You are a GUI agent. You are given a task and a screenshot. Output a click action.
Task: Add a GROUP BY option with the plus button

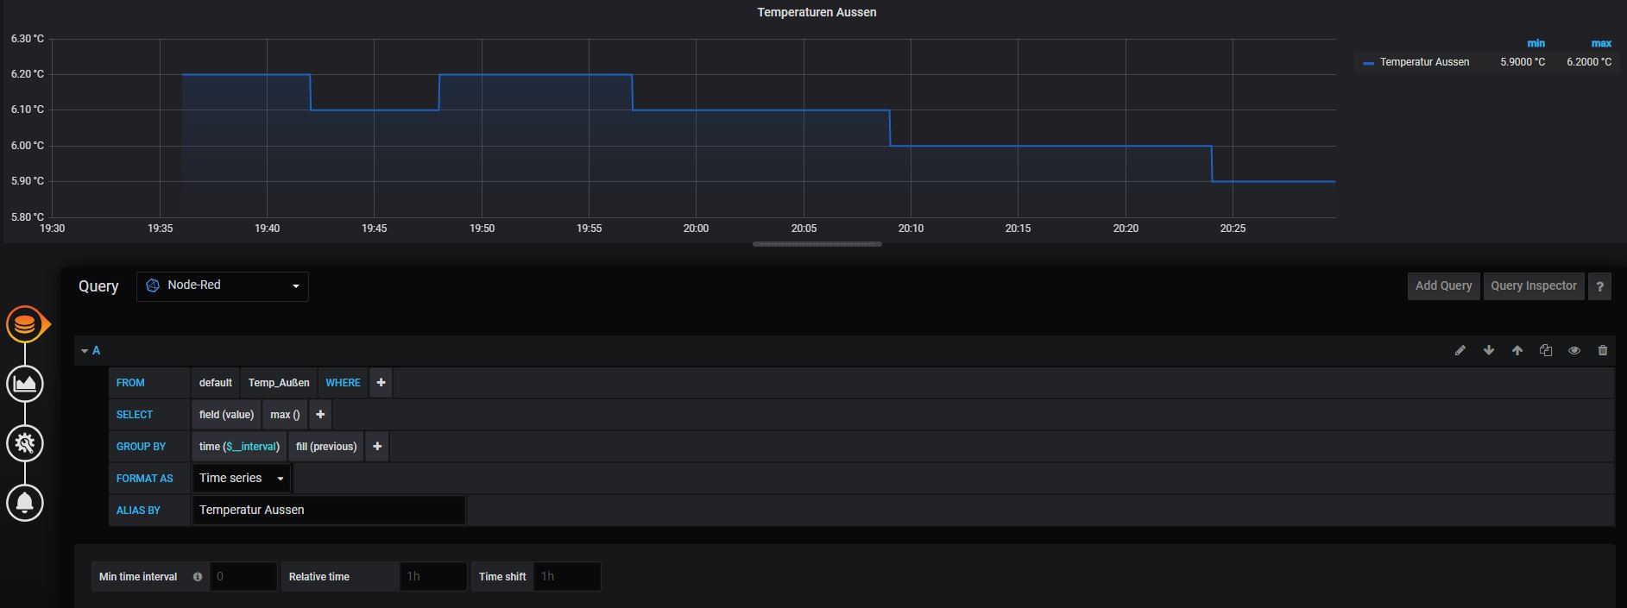(x=377, y=447)
